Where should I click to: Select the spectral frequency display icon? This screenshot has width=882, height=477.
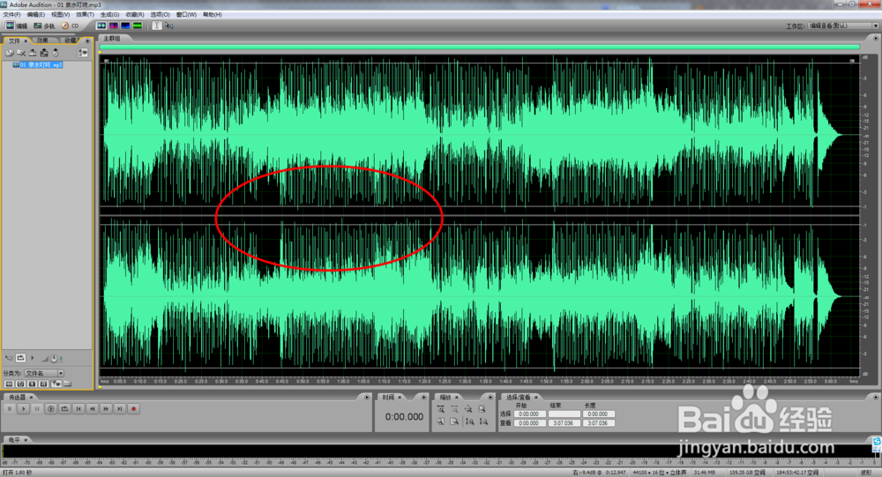[113, 26]
